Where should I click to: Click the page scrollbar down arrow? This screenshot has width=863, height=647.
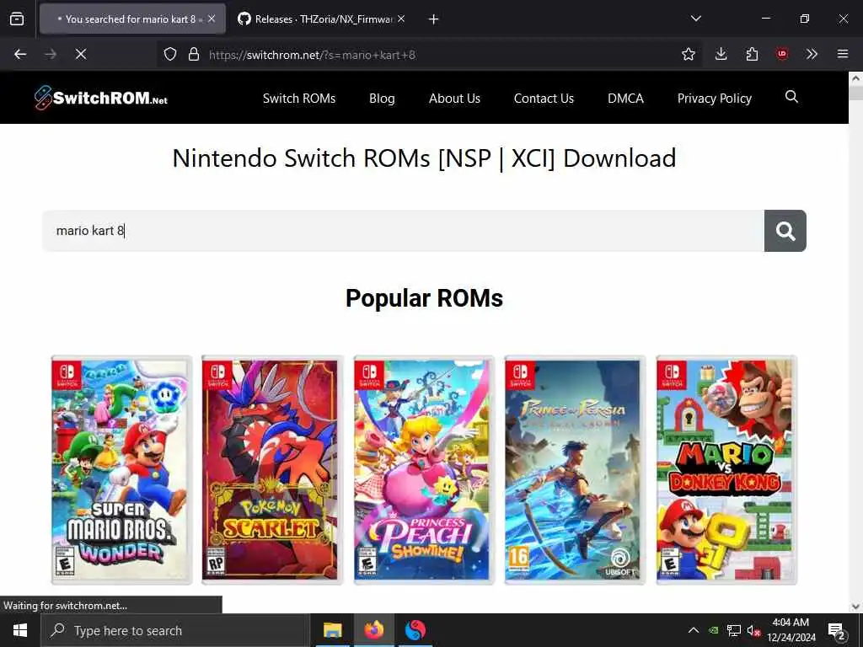856,607
